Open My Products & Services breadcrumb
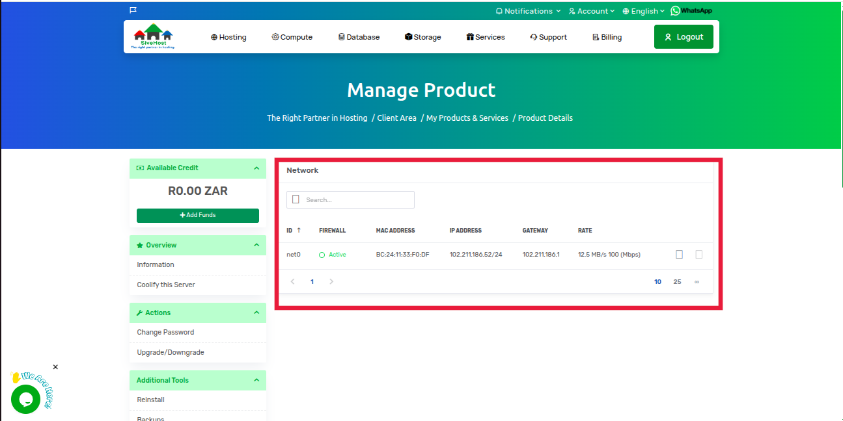This screenshot has height=421, width=843. tap(467, 118)
